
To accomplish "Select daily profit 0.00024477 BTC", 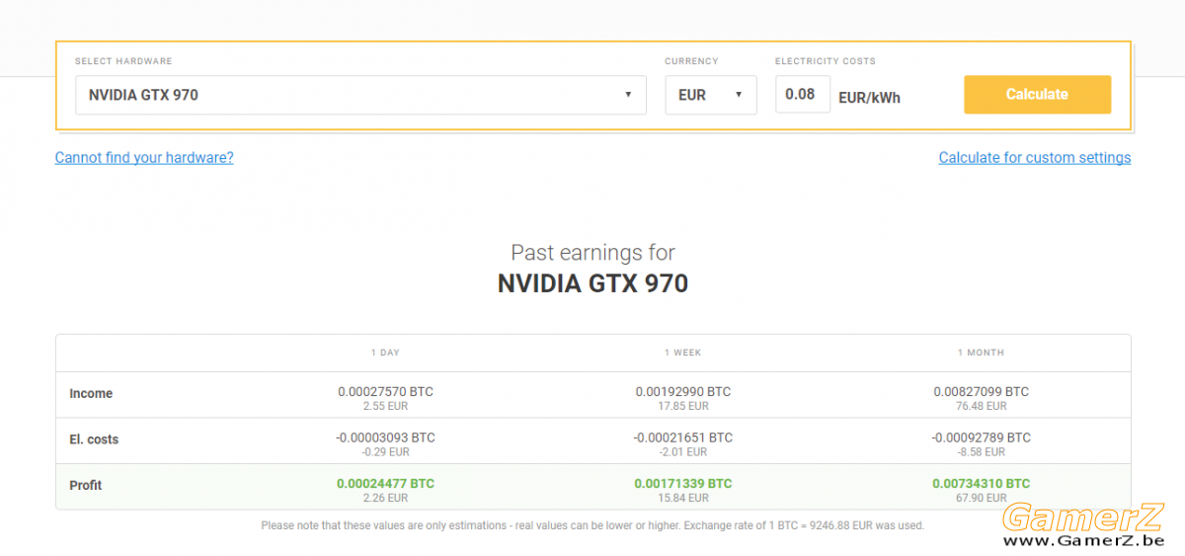I will click(x=385, y=484).
